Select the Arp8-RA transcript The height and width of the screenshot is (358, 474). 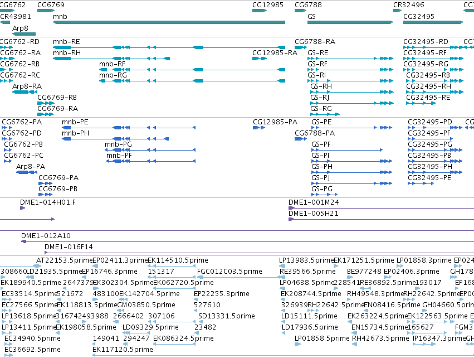tap(25, 92)
